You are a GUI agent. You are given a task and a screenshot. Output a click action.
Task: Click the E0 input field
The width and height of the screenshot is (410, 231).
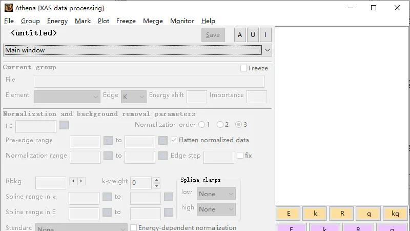(x=36, y=126)
